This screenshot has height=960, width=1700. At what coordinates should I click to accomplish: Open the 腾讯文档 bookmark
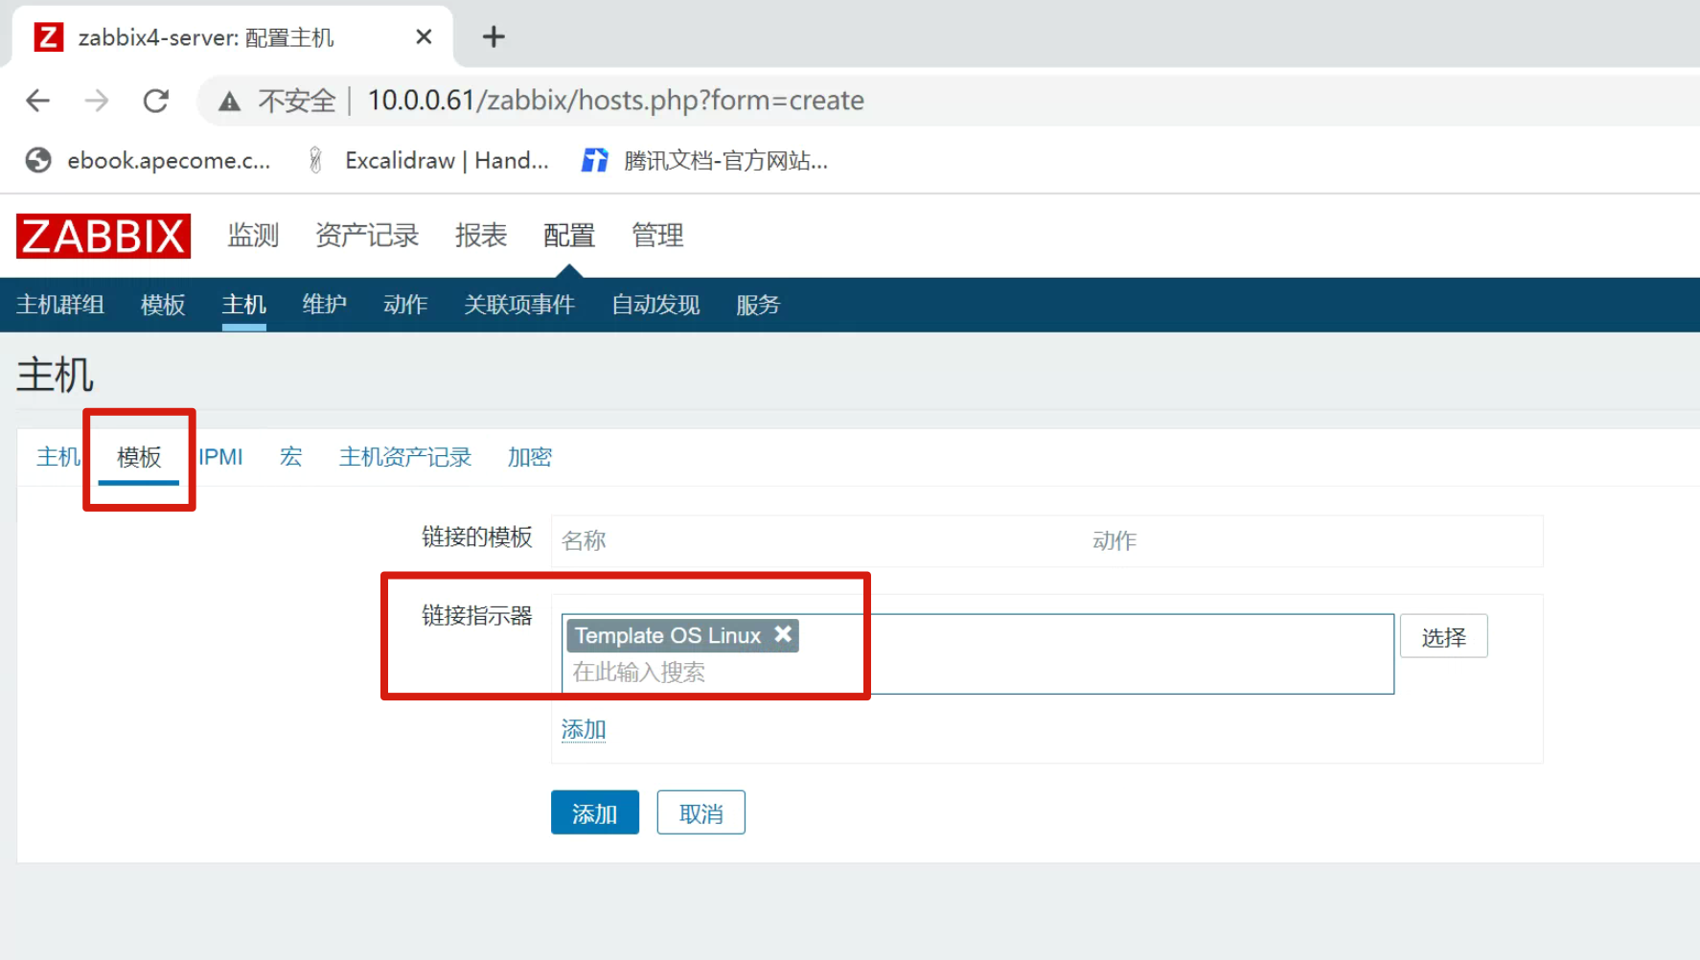pyautogui.click(x=705, y=161)
